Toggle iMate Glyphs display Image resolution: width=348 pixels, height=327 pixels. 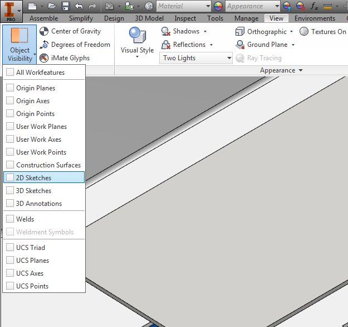tap(65, 58)
